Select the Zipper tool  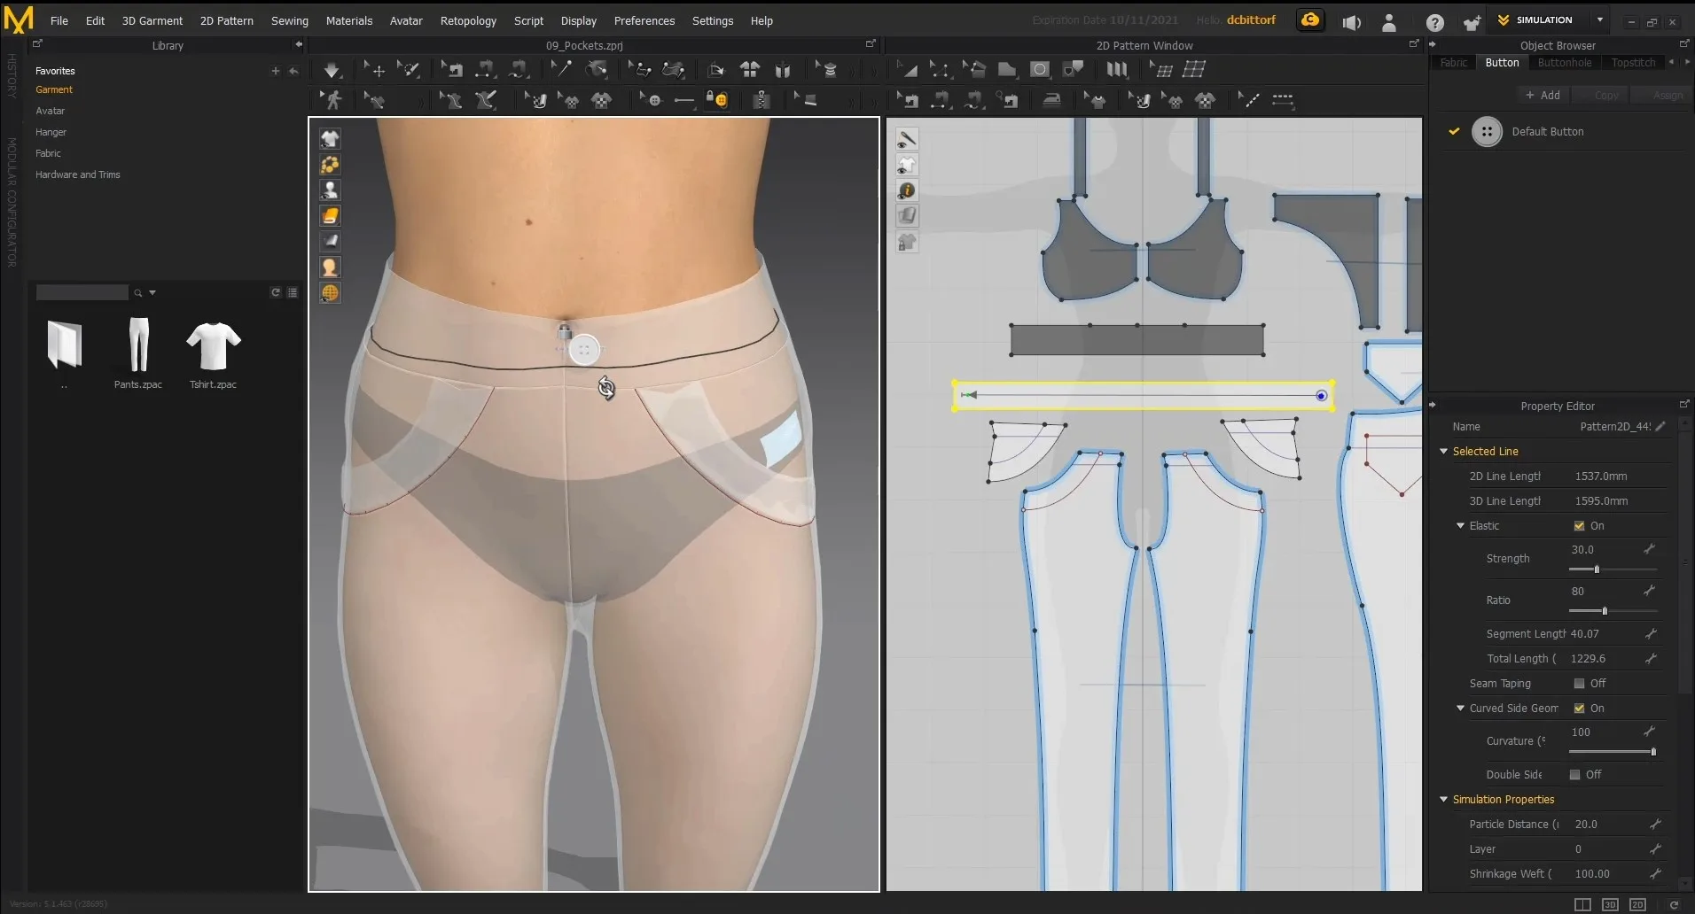760,100
